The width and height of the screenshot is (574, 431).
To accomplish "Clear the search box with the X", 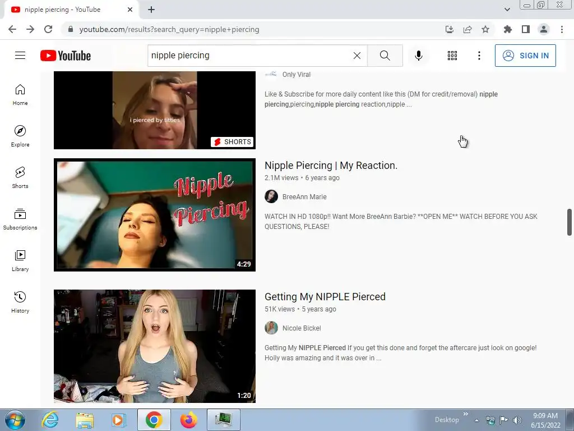I will click(x=357, y=56).
